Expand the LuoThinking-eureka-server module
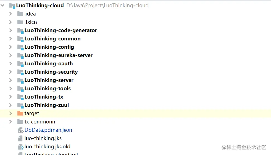The width and height of the screenshot is (271, 155). pos(11,55)
